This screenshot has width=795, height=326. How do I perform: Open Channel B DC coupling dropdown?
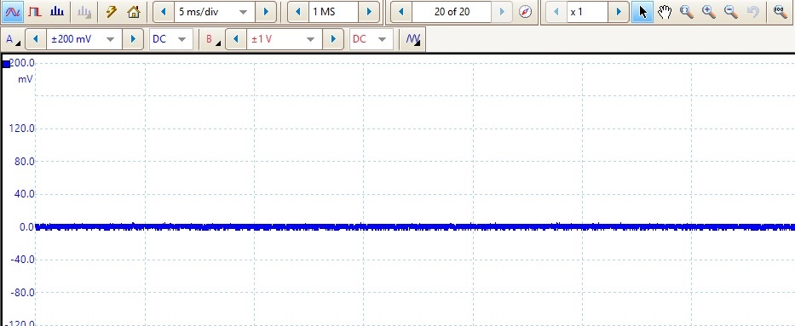372,39
